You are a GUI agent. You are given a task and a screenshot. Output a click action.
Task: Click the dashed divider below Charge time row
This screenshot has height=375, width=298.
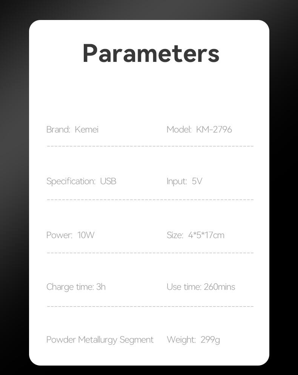click(150, 306)
